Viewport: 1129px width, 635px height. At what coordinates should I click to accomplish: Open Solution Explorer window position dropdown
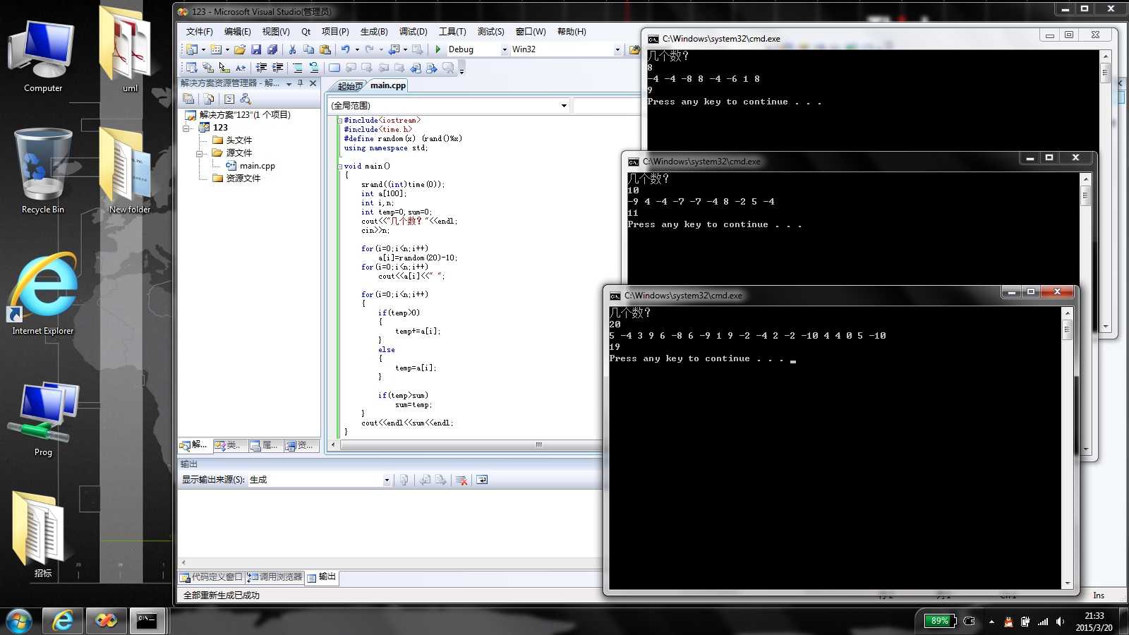click(x=289, y=83)
